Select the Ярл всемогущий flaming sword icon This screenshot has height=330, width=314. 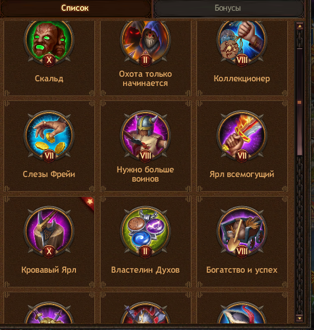coord(242,136)
